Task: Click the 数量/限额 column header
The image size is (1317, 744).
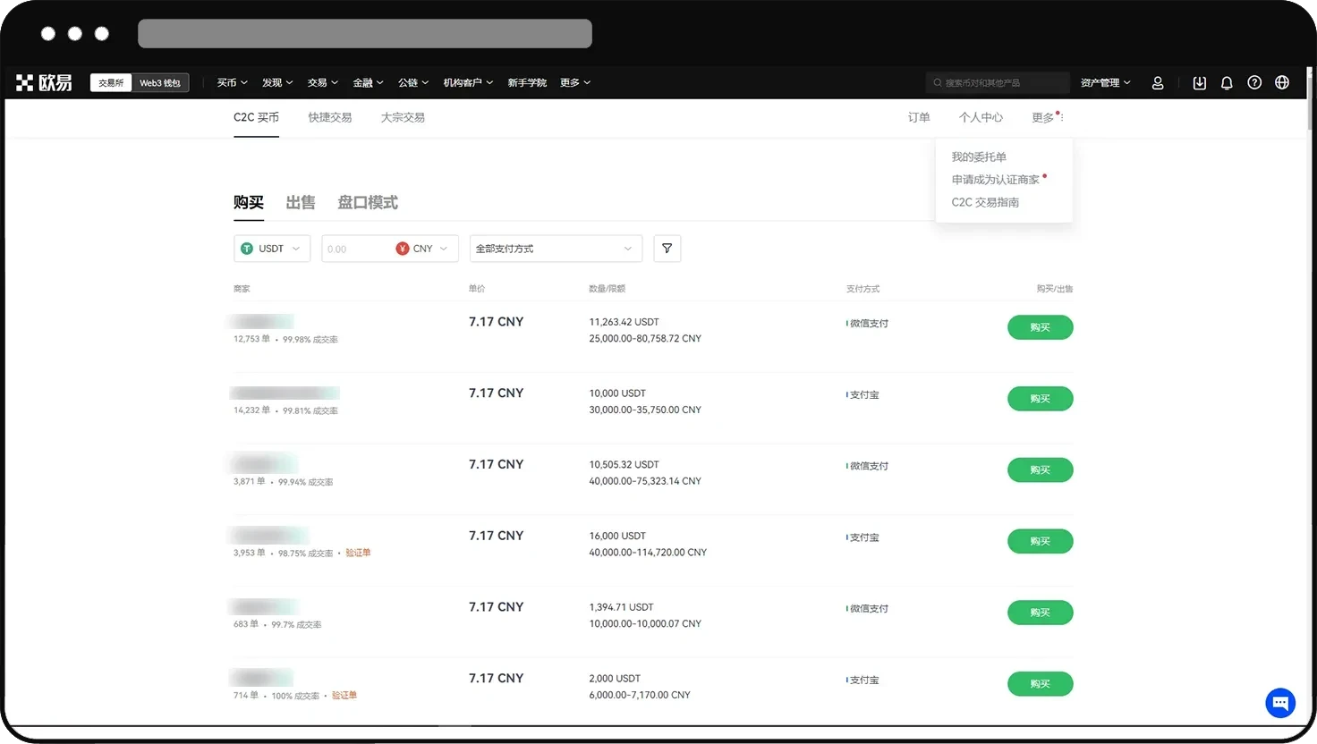Action: point(608,289)
